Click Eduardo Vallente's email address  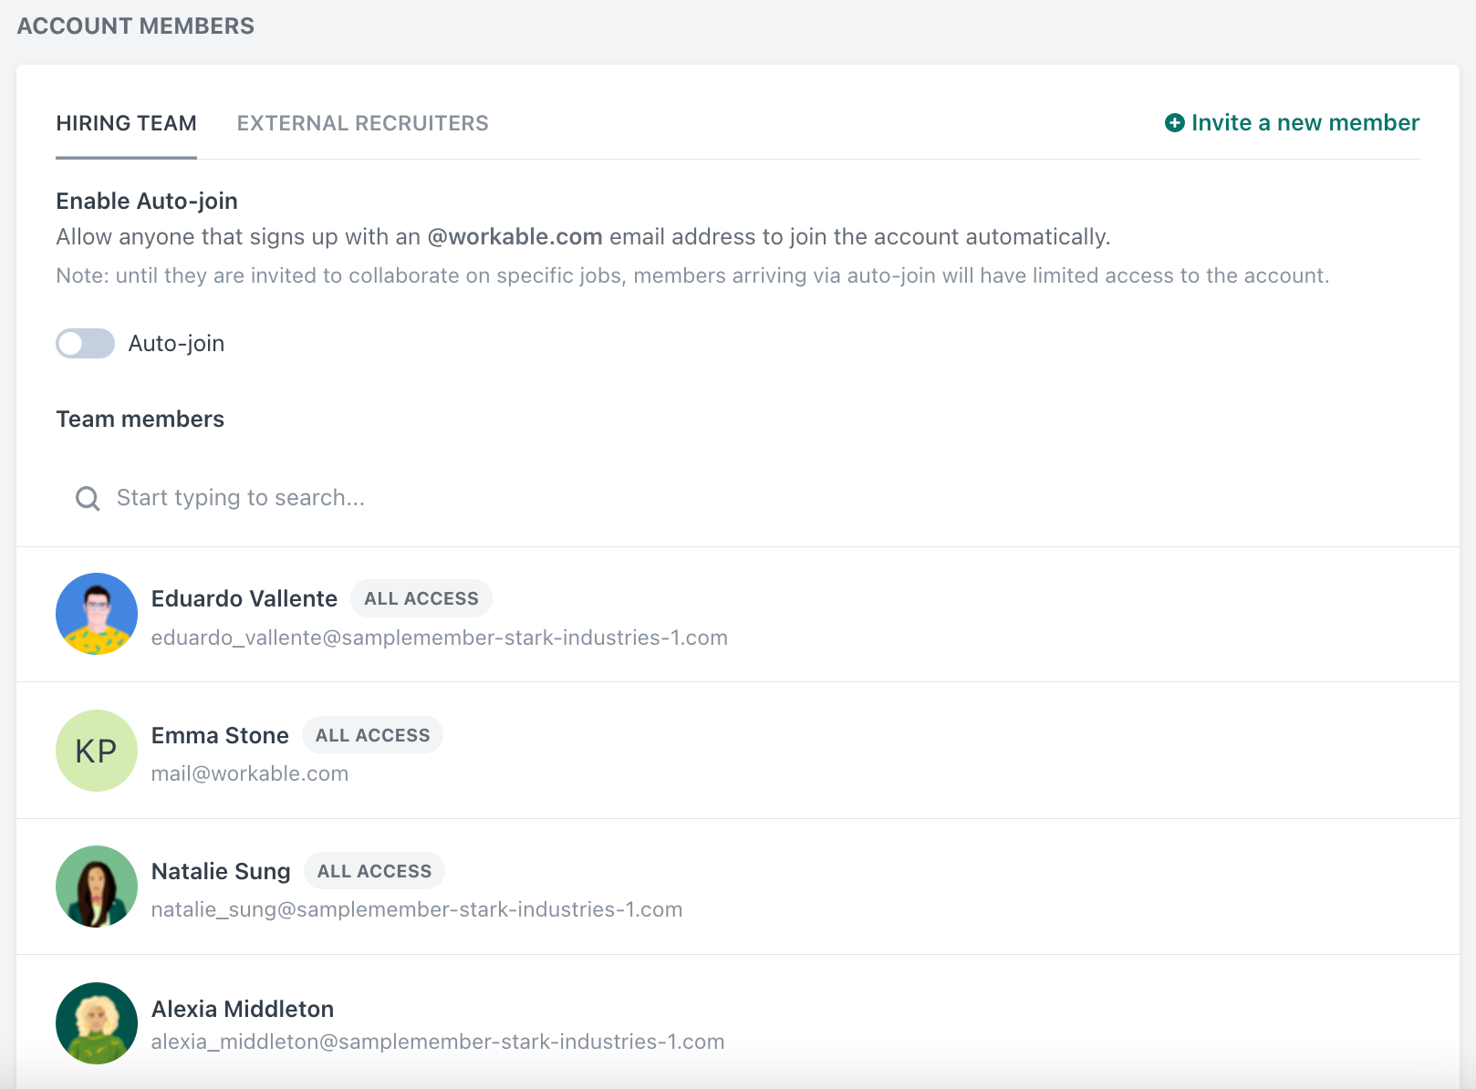(x=440, y=638)
